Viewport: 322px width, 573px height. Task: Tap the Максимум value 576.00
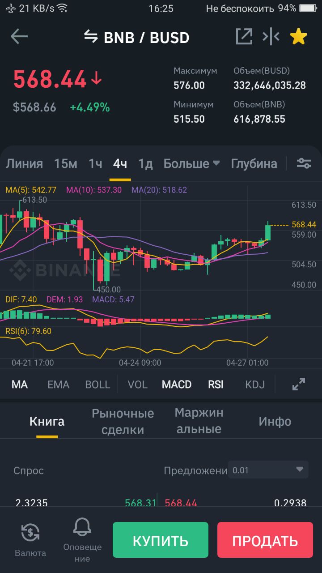tap(189, 86)
